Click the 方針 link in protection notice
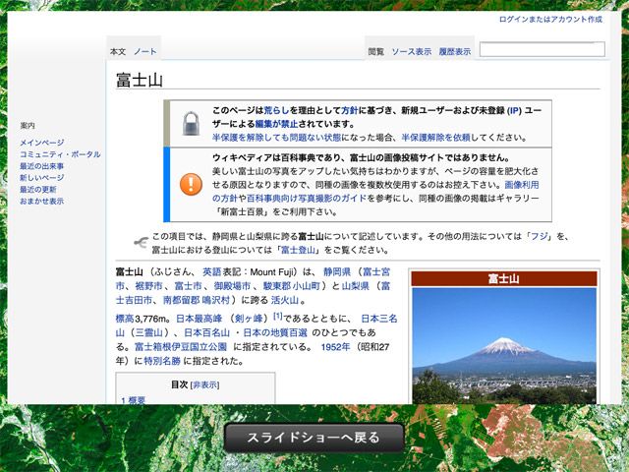This screenshot has height=472, width=629. (350, 110)
